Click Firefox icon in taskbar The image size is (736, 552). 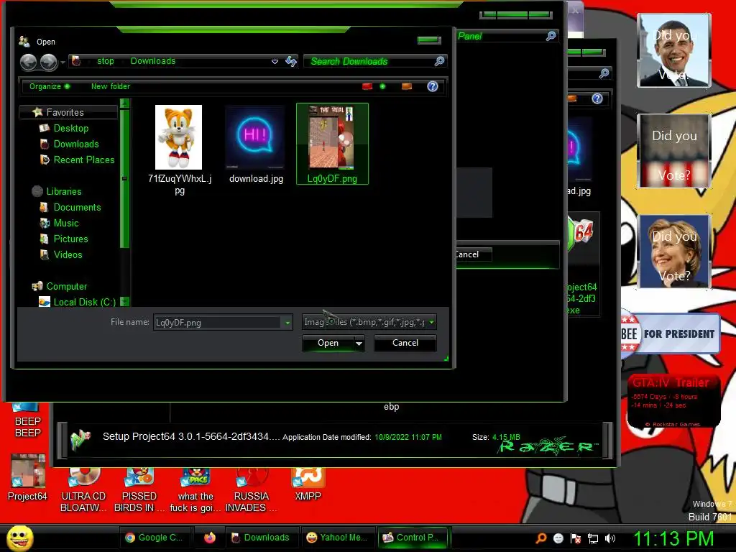[210, 538]
